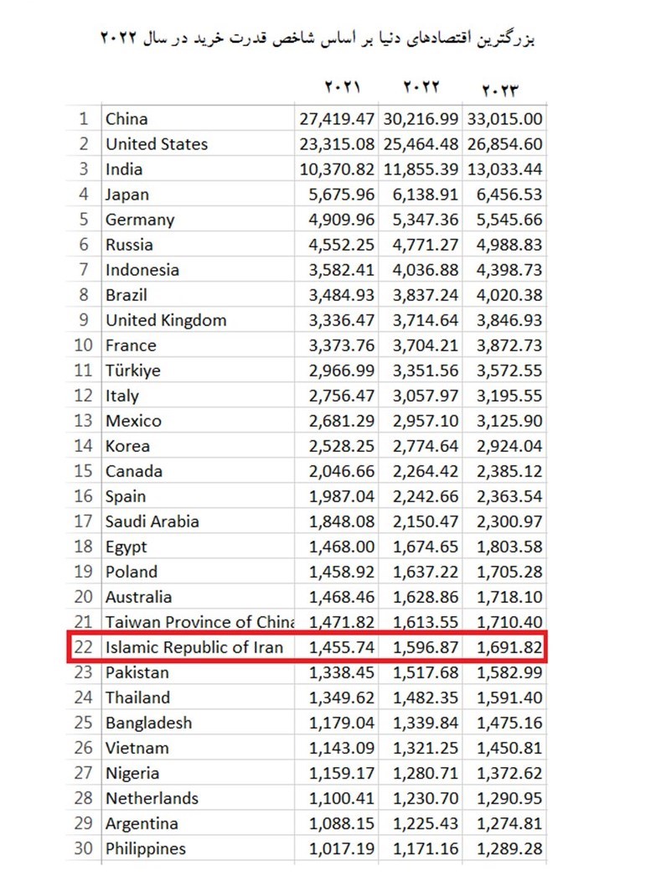
Task: Select row number 1
Action: coord(83,119)
